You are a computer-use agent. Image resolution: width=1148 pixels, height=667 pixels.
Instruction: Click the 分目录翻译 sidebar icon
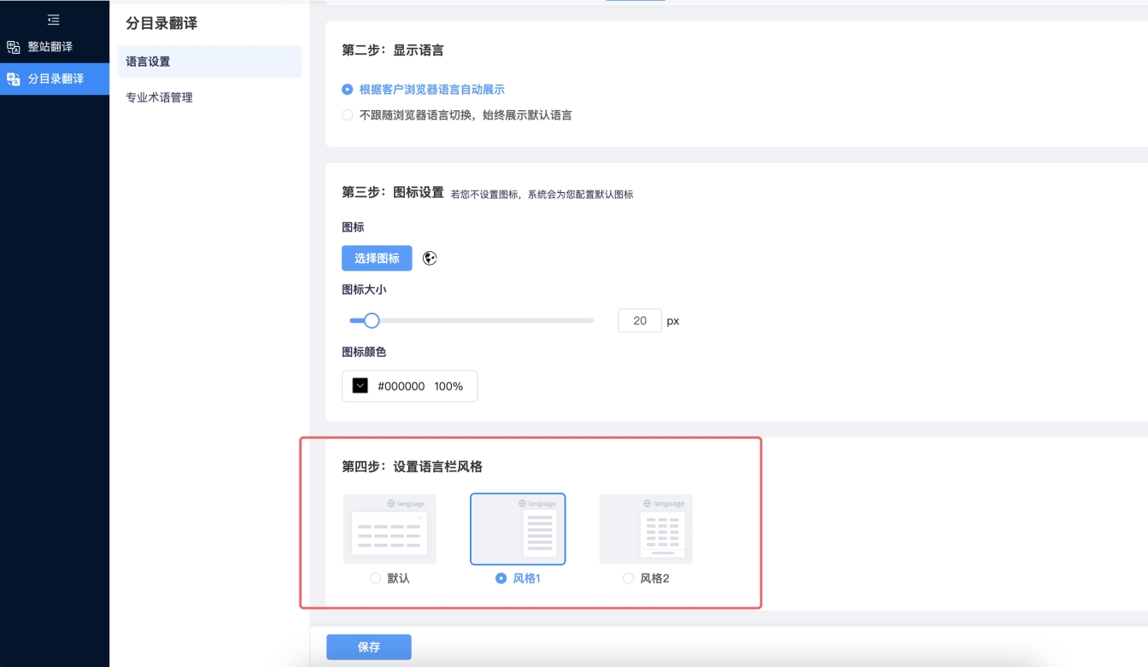click(x=14, y=79)
